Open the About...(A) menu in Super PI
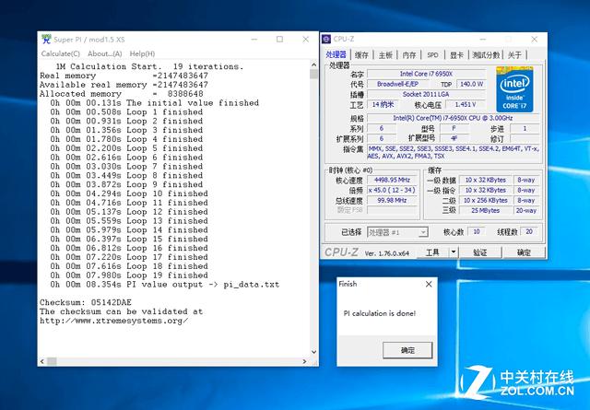This screenshot has width=590, height=410. pos(104,53)
